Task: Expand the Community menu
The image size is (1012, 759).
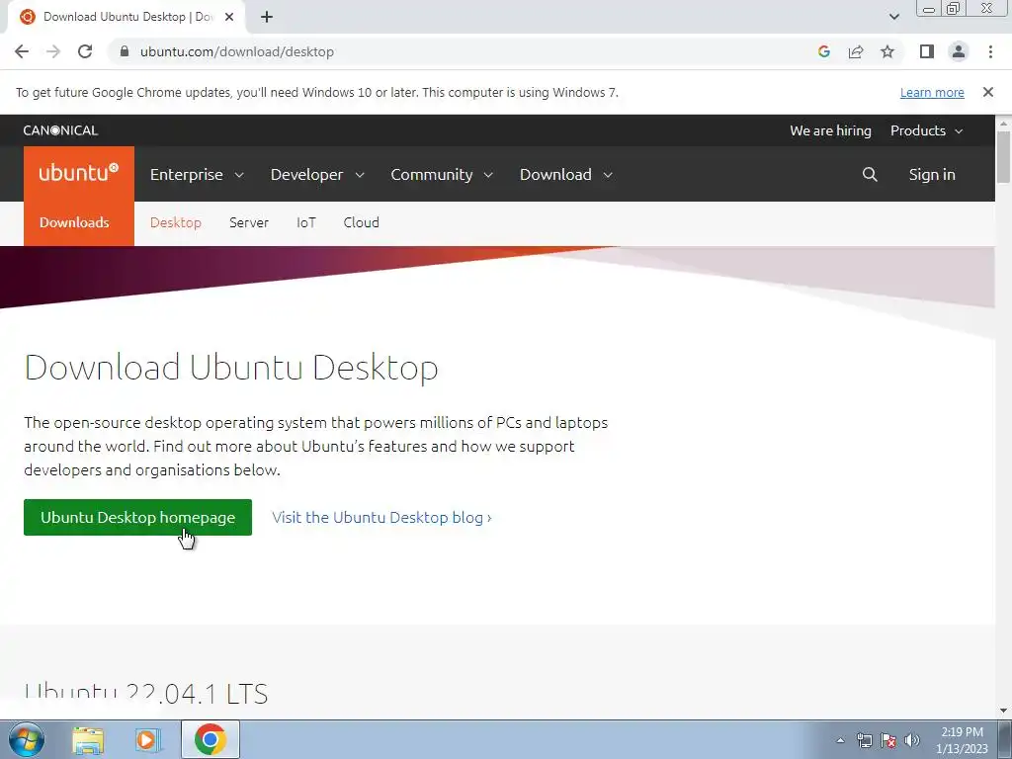Action: click(x=442, y=174)
